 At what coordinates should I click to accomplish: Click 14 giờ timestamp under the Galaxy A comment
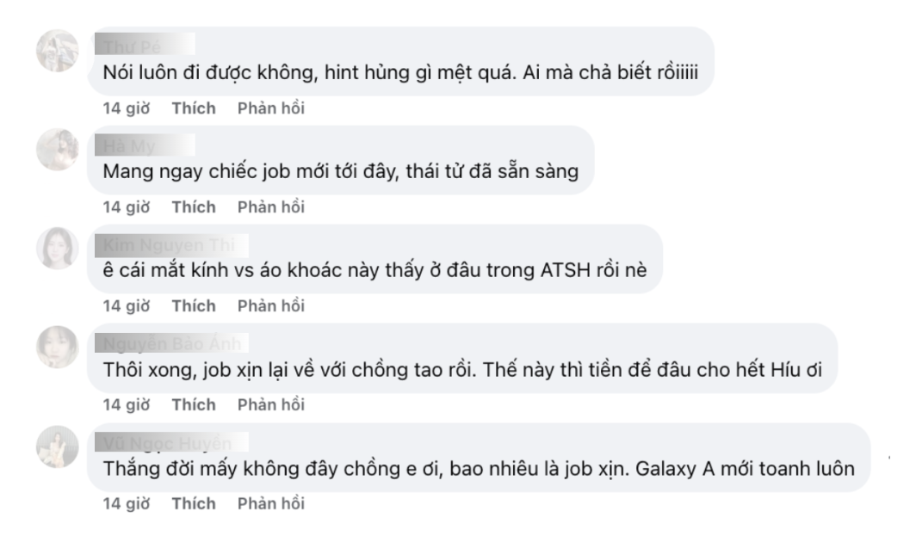127,504
